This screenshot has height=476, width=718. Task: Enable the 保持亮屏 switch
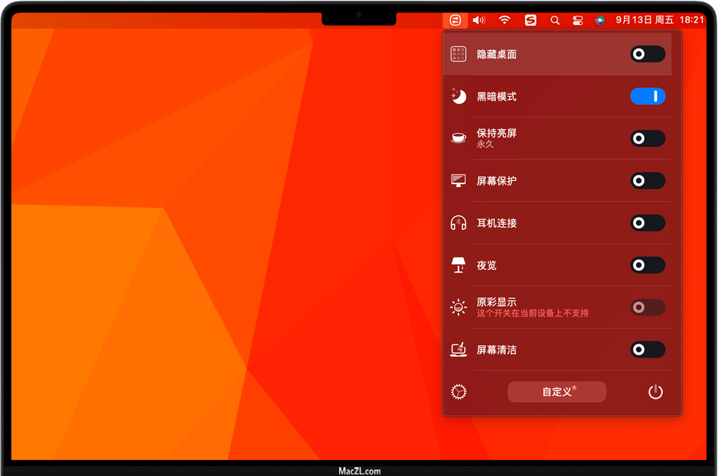[648, 138]
